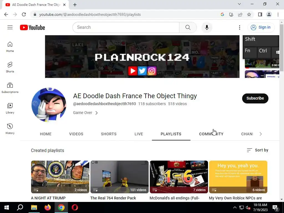Click the YouTube logo
The image size is (284, 213).
click(32, 27)
